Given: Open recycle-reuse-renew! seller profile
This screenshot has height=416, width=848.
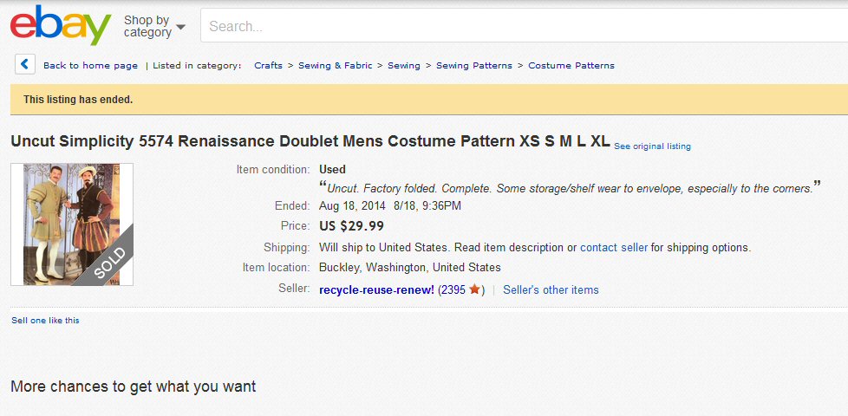Looking at the screenshot, I should 376,289.
